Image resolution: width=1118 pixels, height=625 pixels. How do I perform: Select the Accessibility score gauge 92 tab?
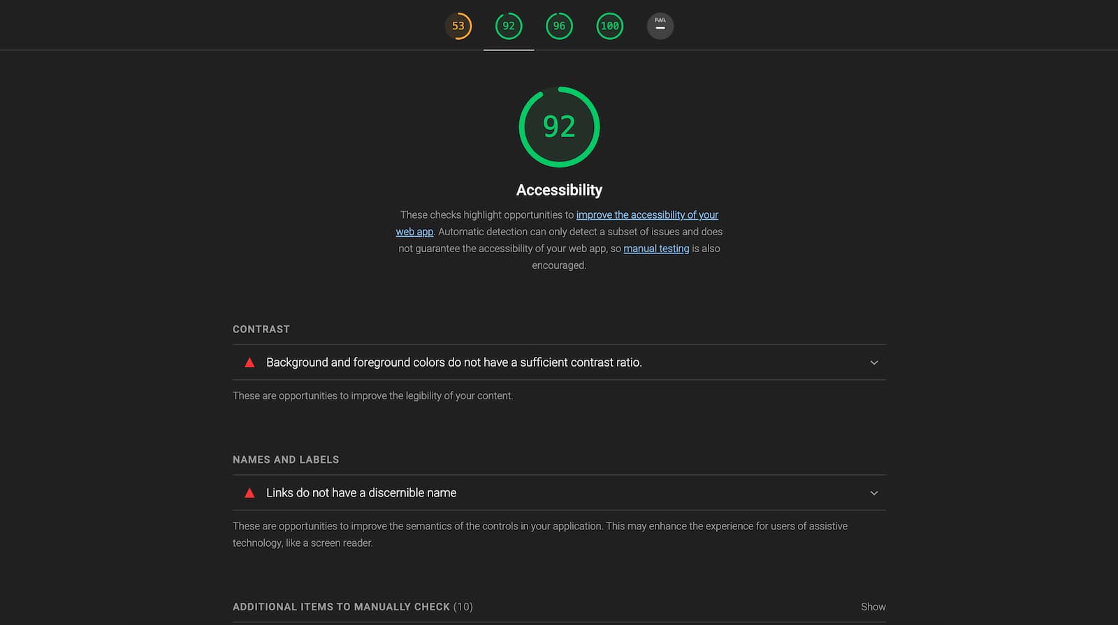[509, 26]
